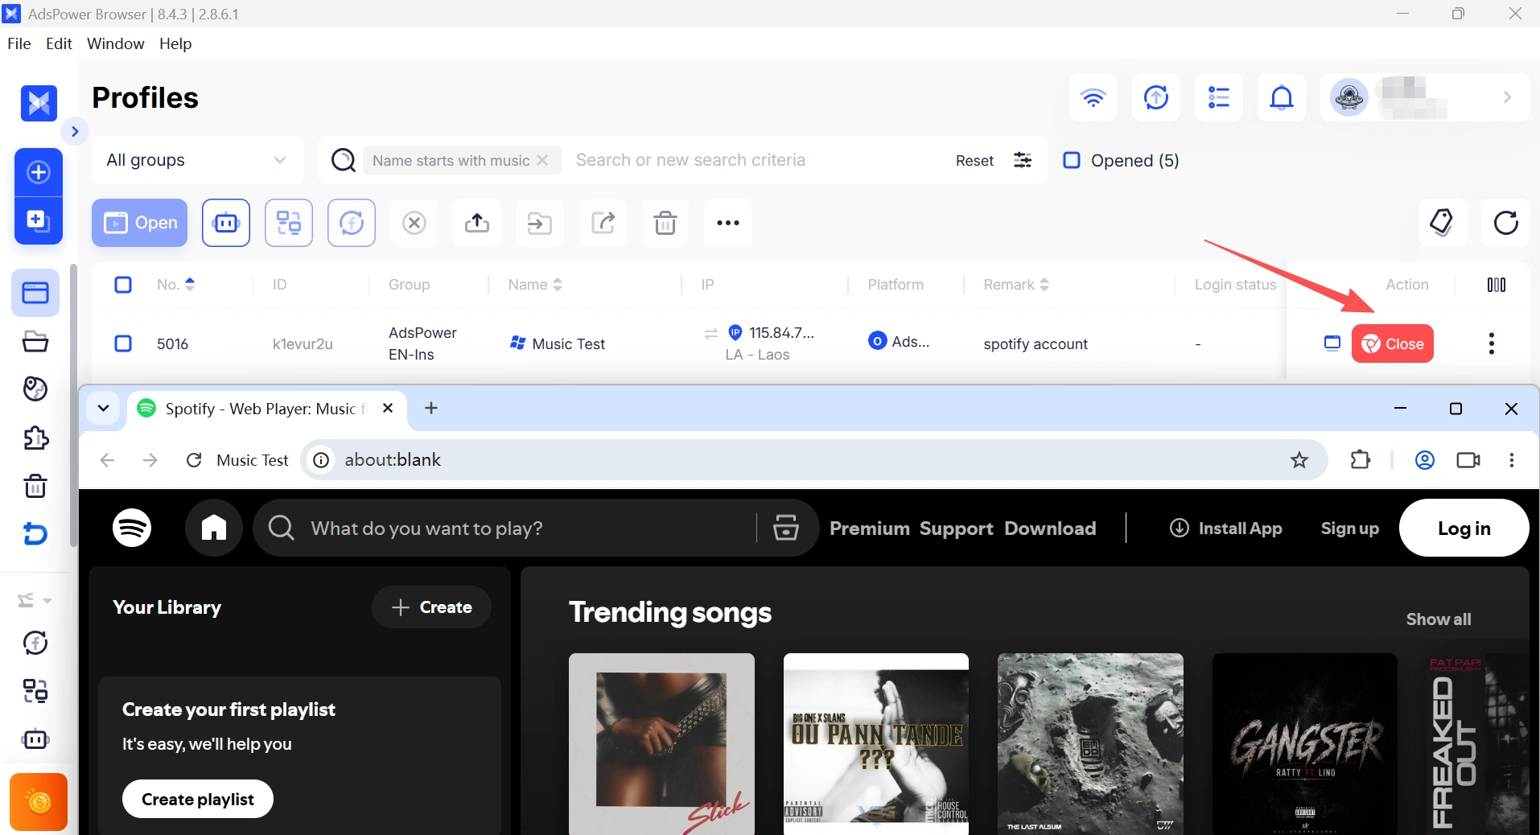Open the Extensions puzzle icon in sidebar
This screenshot has height=835, width=1540.
pyautogui.click(x=35, y=438)
